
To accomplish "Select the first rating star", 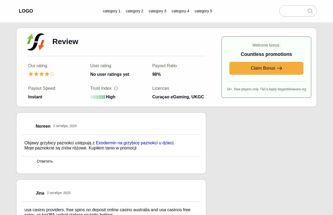I will coord(31,74).
